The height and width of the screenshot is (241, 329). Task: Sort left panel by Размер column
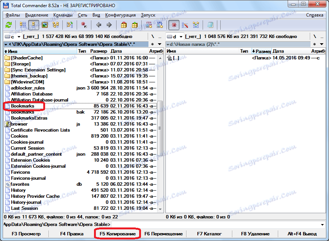coord(99,51)
